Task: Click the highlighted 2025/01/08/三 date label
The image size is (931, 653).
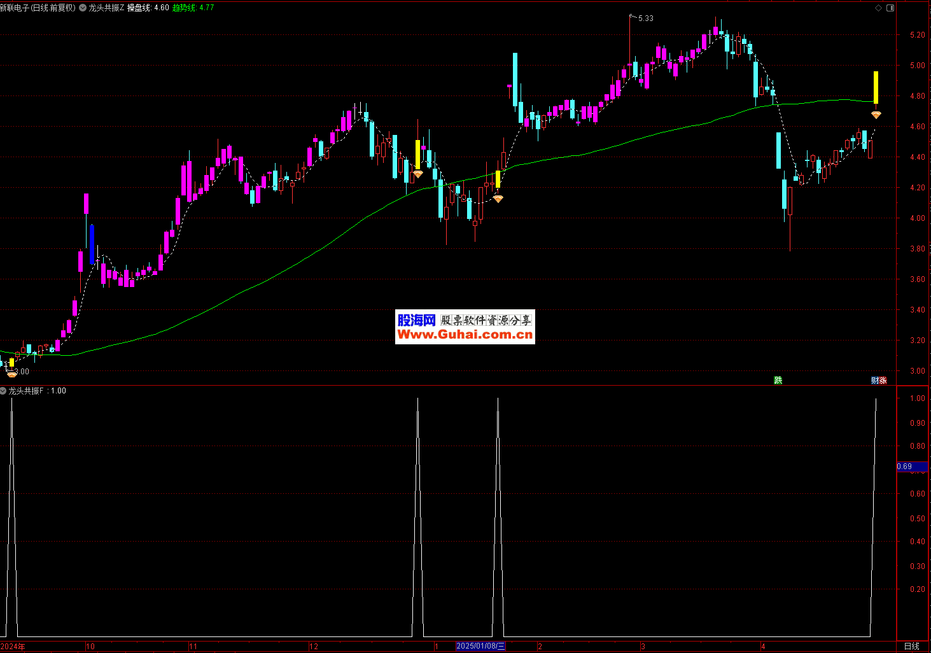Action: pos(481,646)
